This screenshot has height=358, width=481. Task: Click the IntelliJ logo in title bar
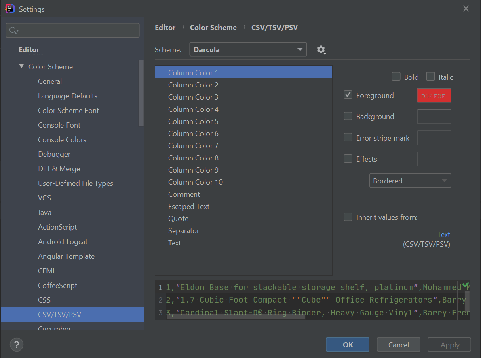click(x=10, y=9)
